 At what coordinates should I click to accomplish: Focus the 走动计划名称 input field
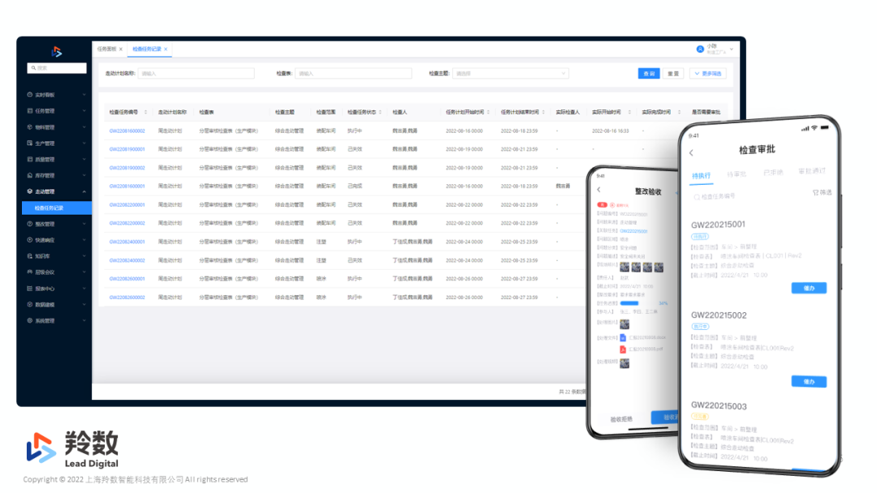196,73
